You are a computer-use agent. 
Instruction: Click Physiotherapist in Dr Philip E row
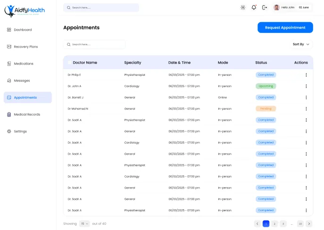pos(135,75)
